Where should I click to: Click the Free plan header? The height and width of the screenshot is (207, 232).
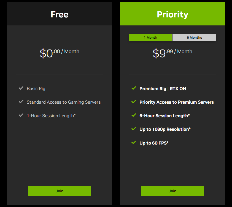[60, 14]
